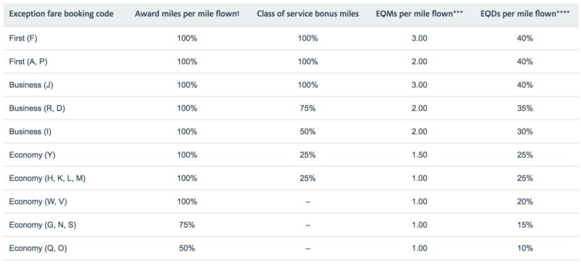This screenshot has width=581, height=264.
Task: Select the 3.00 EQM value for First (F)
Action: tap(420, 38)
